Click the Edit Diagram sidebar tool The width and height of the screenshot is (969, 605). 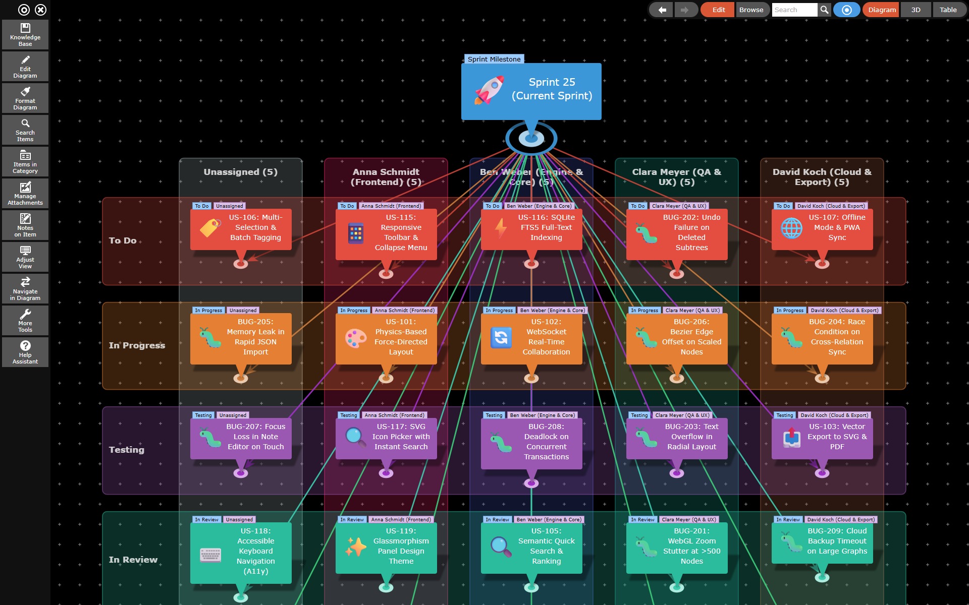(x=25, y=67)
